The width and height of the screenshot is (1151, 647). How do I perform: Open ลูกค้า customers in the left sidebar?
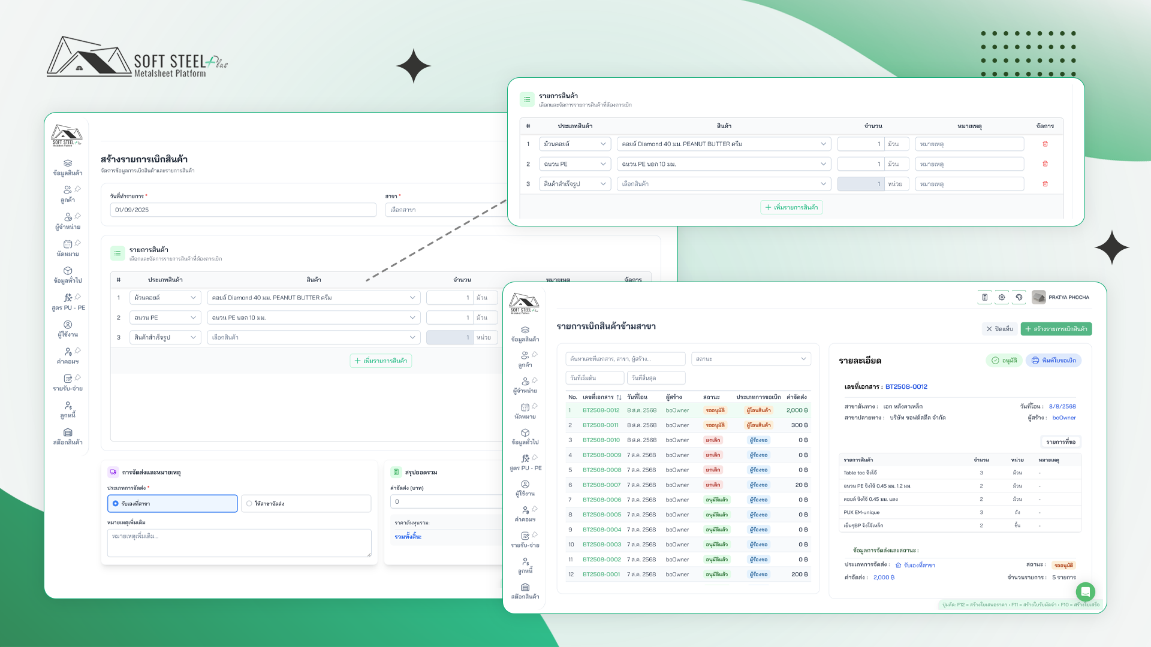[68, 194]
